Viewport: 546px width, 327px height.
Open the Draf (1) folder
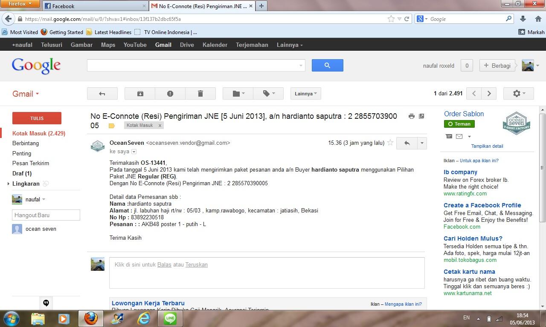point(22,174)
